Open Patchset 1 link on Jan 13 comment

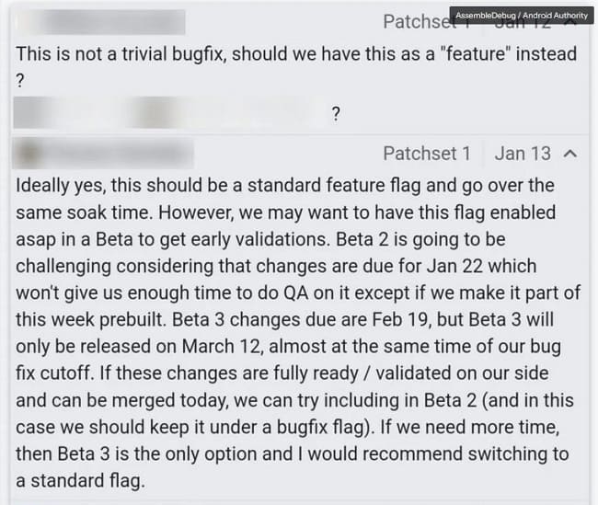427,154
